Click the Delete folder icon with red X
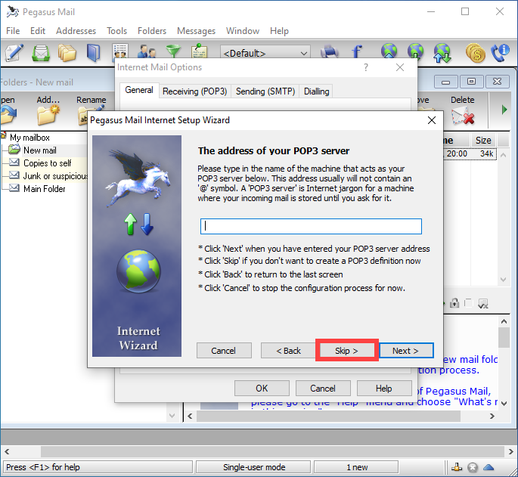 (462, 116)
